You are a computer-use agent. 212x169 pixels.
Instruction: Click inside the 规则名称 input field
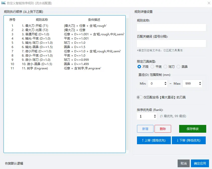coord(171,27)
